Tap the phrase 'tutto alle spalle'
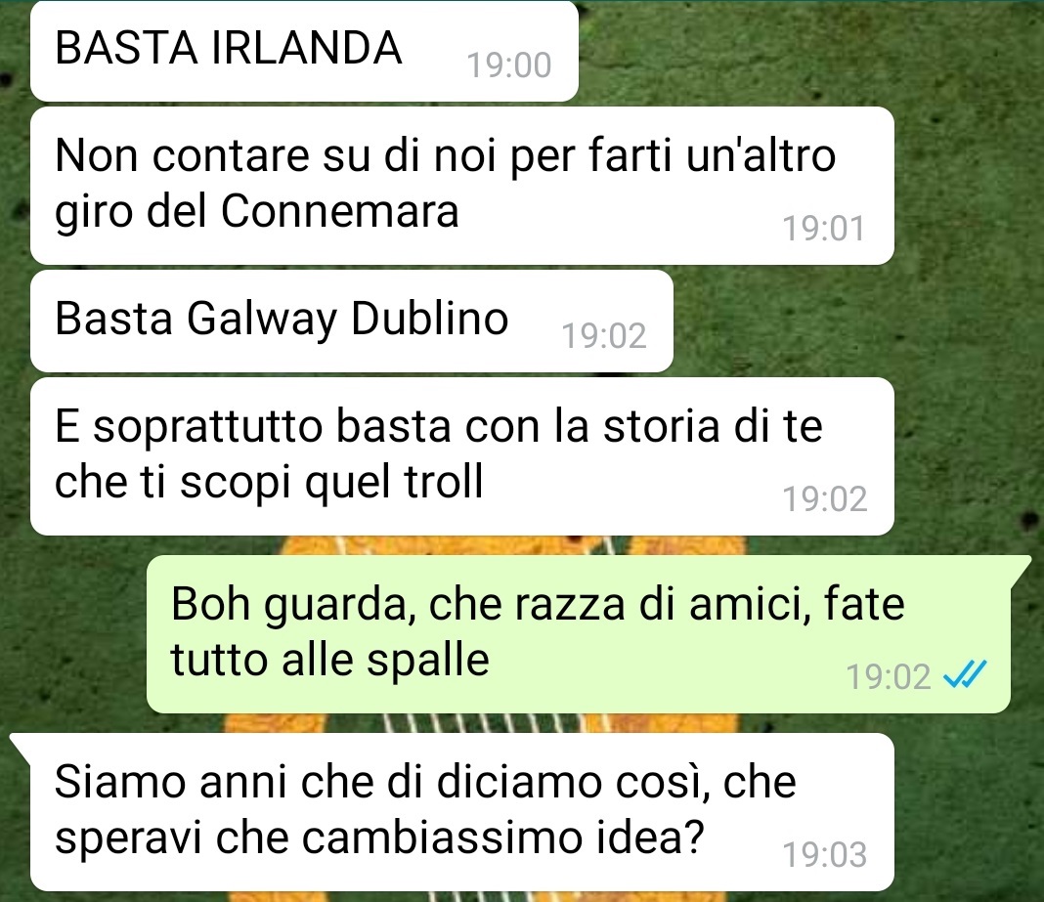Image resolution: width=1044 pixels, height=902 pixels. 330,660
